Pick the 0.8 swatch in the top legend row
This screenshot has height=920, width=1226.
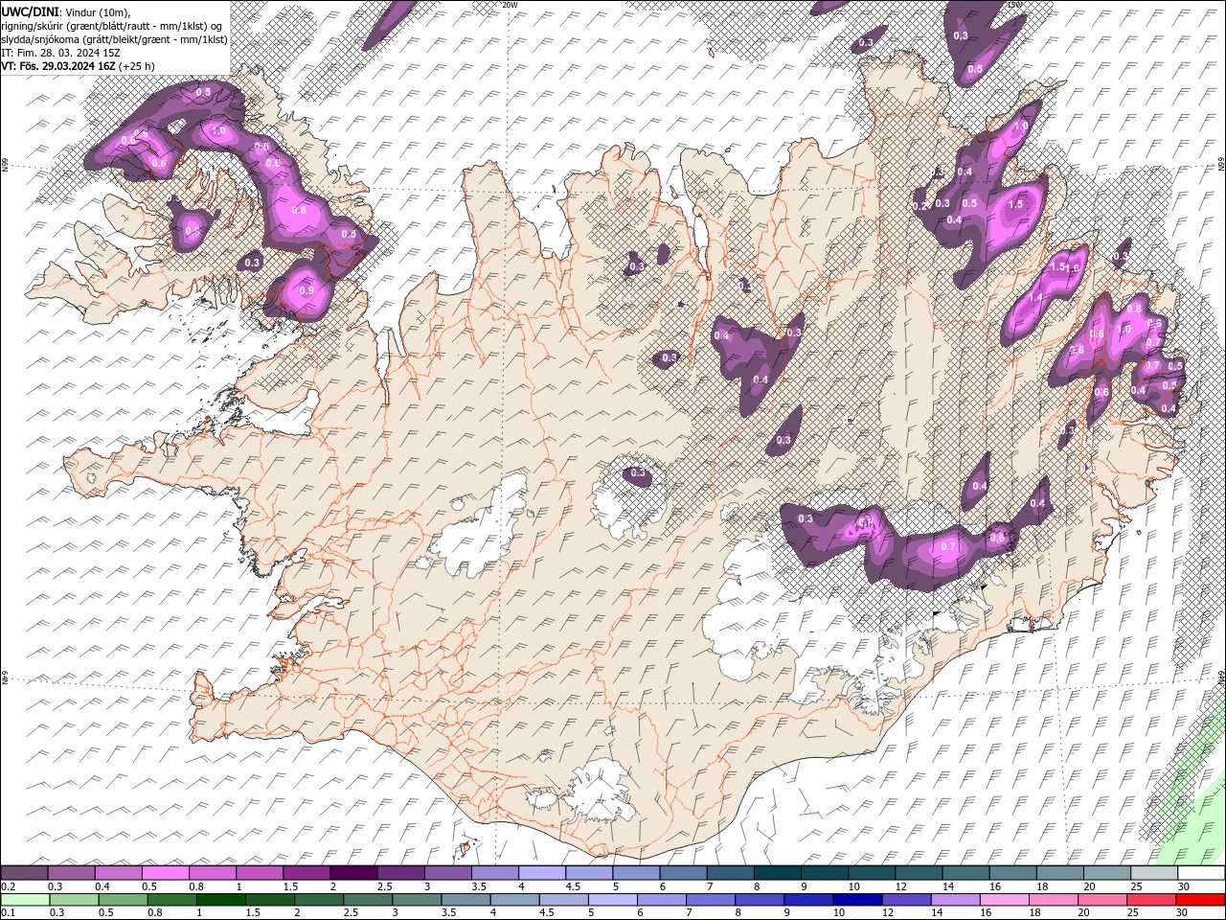[213, 873]
